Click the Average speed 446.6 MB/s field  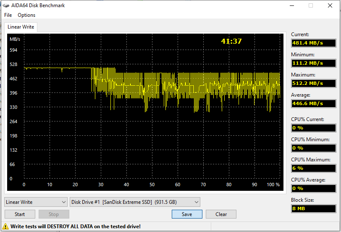(313, 103)
